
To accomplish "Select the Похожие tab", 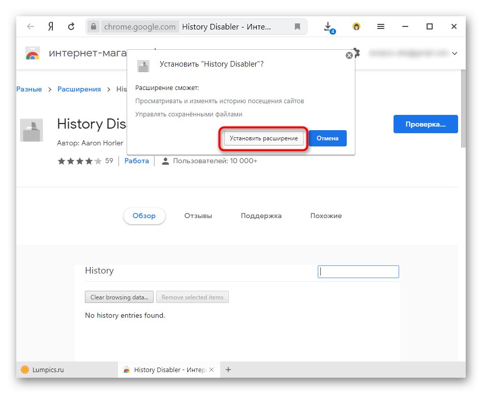I will pos(326,216).
